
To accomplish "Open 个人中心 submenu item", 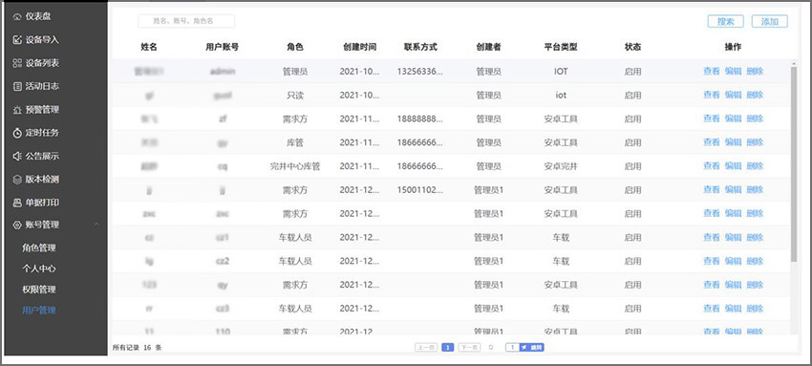I will click(39, 269).
